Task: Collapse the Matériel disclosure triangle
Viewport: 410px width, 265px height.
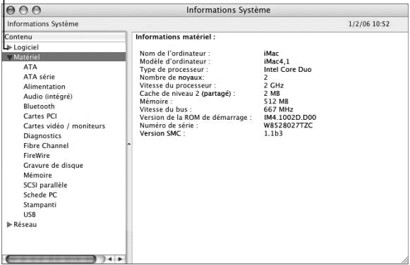Action: pyautogui.click(x=9, y=57)
